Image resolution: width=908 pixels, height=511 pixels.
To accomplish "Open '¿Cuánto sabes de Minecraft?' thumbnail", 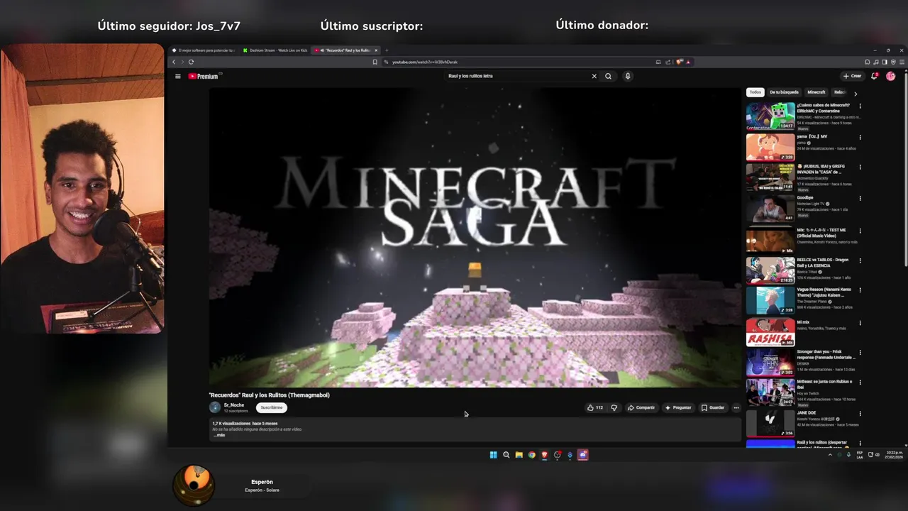I will click(x=770, y=116).
